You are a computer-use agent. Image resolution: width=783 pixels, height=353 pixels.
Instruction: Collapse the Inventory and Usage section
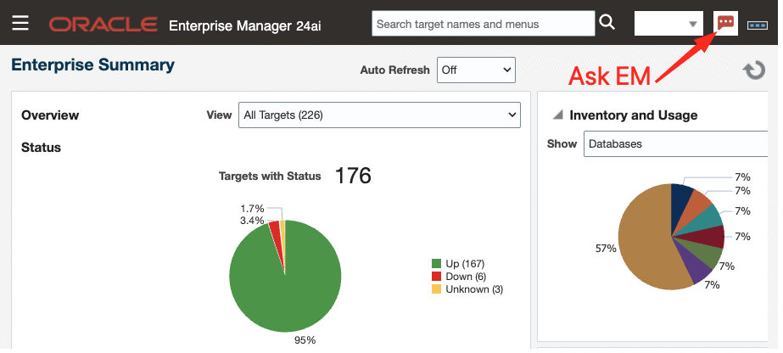click(x=558, y=115)
